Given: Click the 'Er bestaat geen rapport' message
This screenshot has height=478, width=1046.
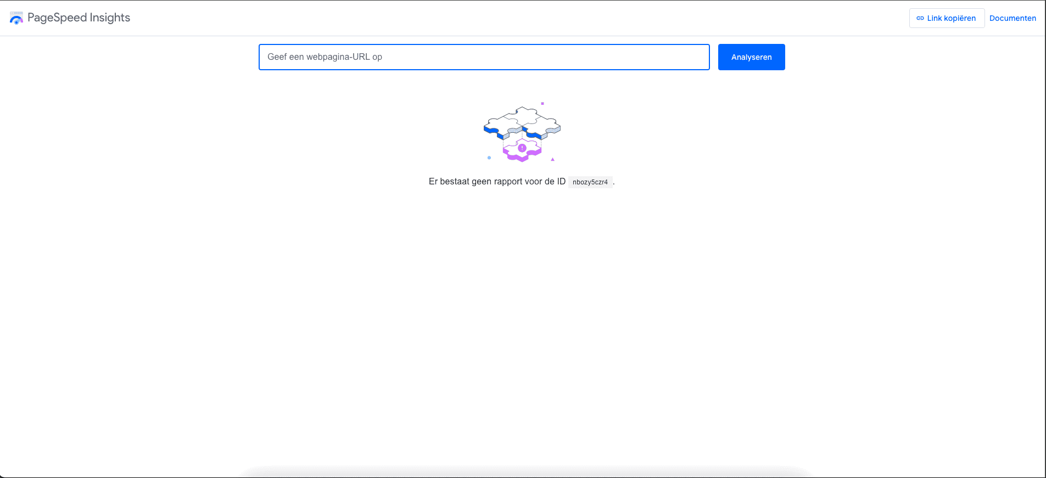Looking at the screenshot, I should point(521,182).
